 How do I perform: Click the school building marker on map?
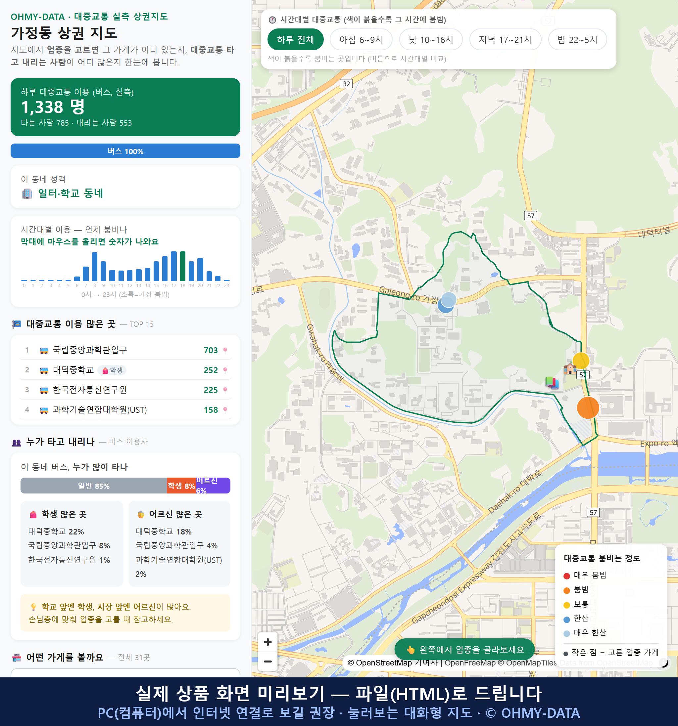pos(569,368)
